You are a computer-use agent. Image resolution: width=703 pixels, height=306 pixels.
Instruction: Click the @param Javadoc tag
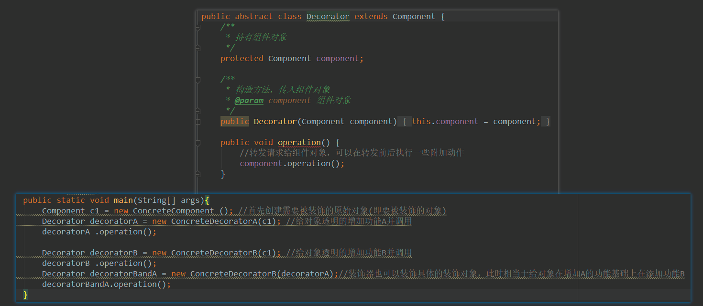[249, 101]
